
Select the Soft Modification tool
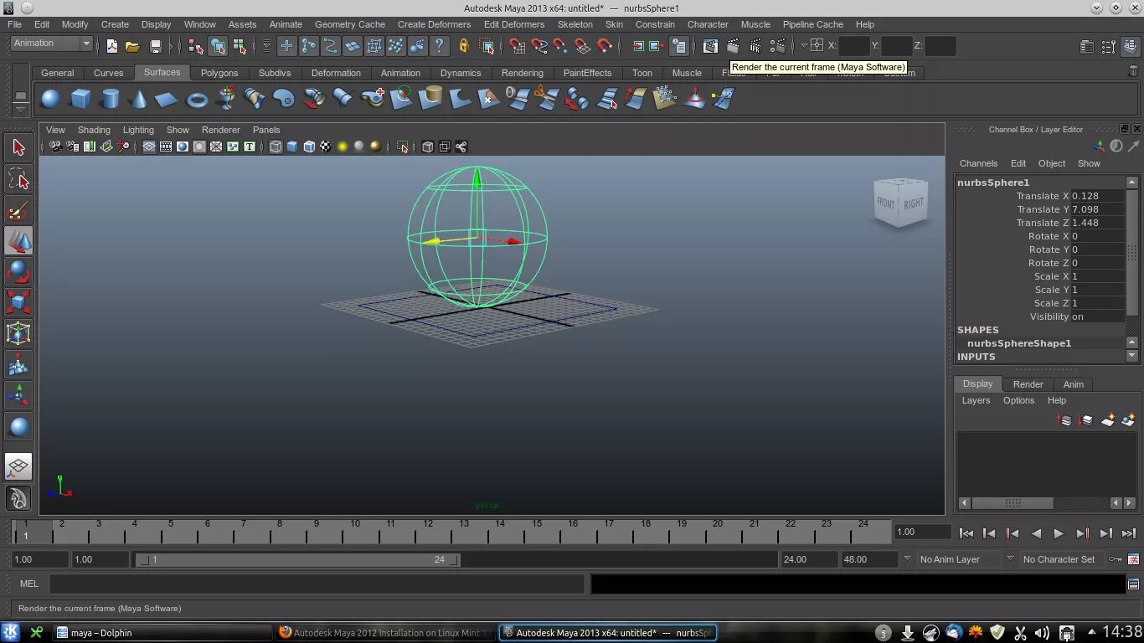[18, 364]
